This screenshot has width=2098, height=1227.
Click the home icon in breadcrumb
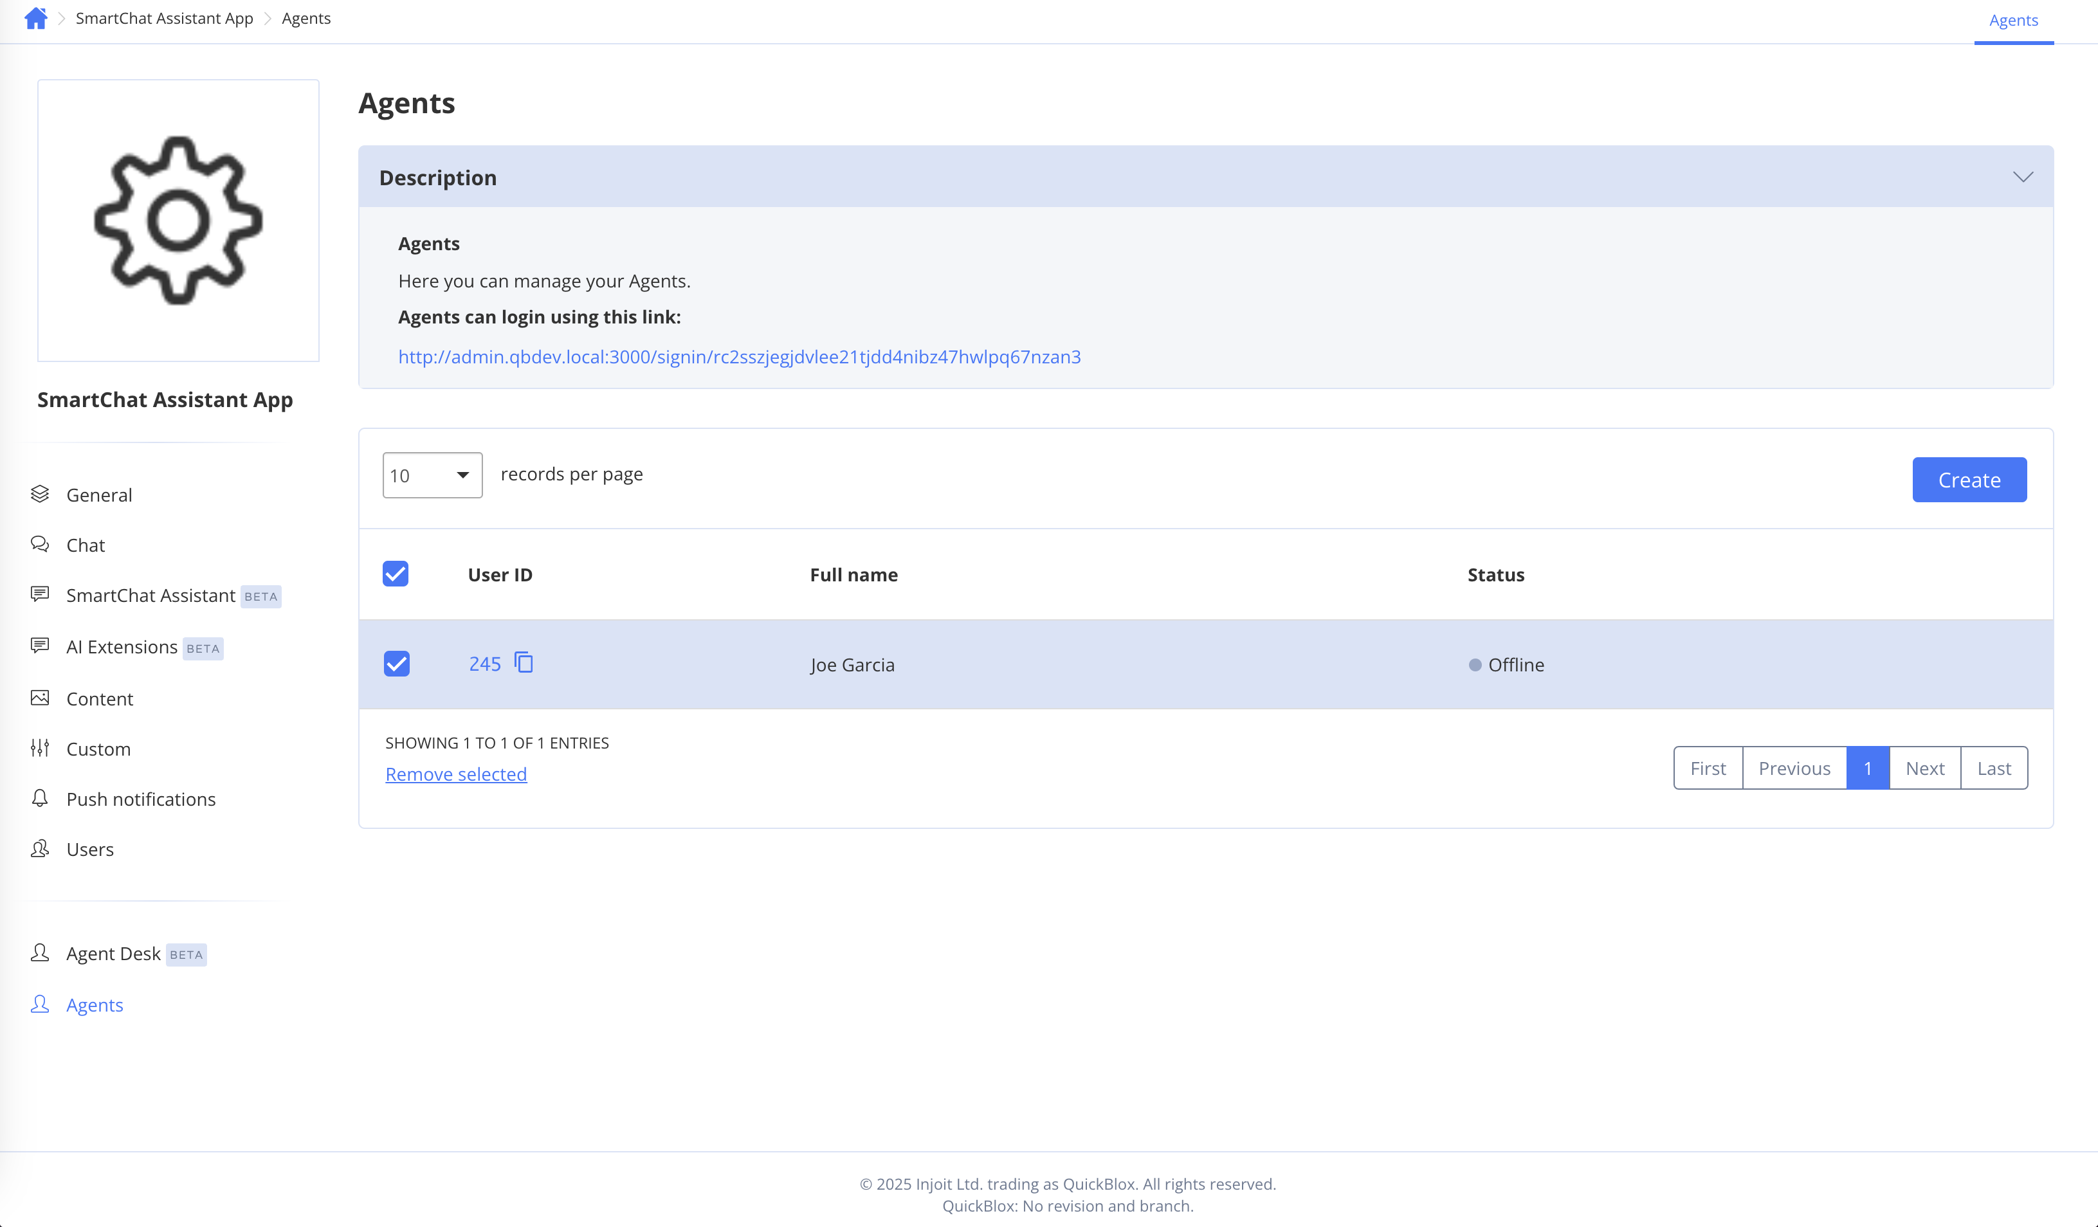coord(36,18)
